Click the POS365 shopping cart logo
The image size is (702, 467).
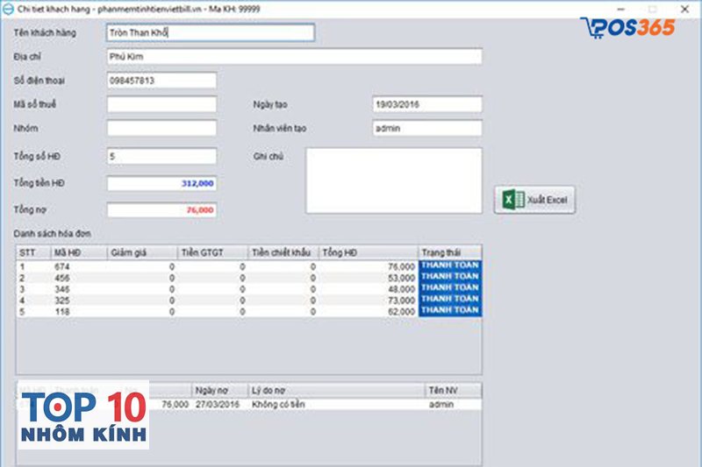coord(627,26)
